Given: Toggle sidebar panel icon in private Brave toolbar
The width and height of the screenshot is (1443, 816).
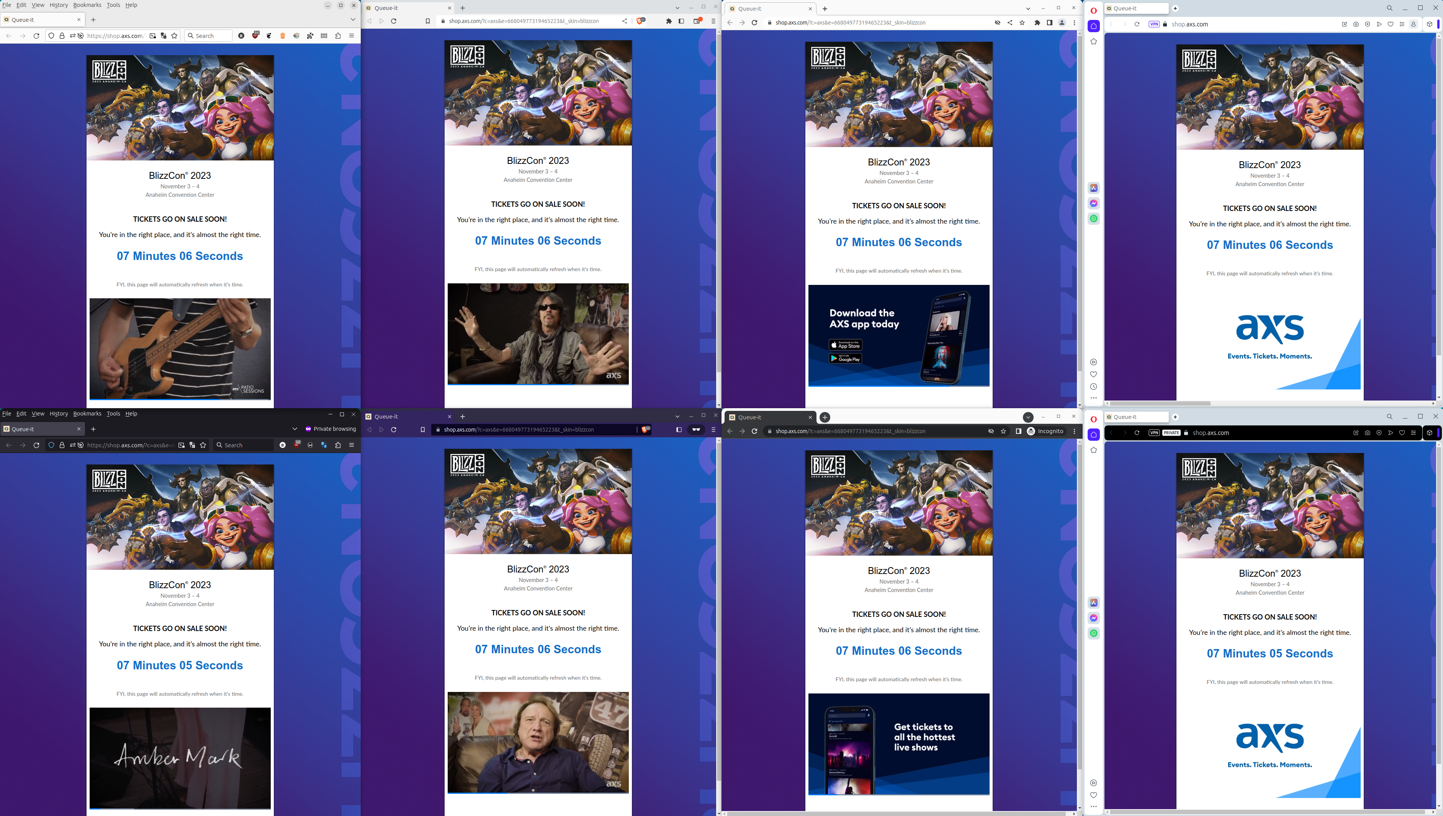Looking at the screenshot, I should 679,430.
